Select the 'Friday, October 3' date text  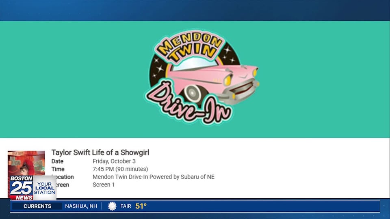click(x=114, y=161)
